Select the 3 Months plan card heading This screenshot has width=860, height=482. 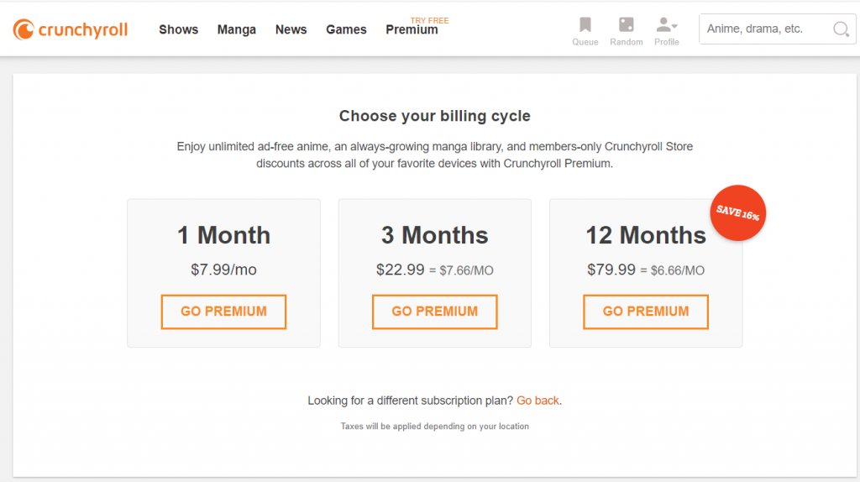click(434, 235)
